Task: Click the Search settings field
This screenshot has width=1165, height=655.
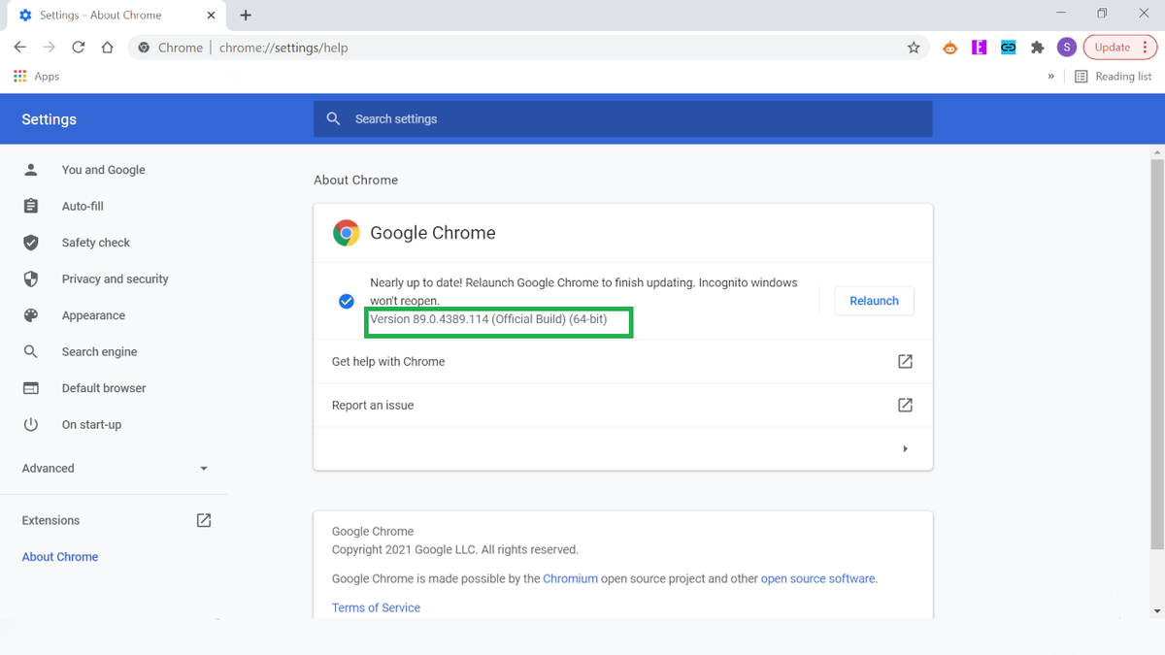Action: (x=622, y=118)
